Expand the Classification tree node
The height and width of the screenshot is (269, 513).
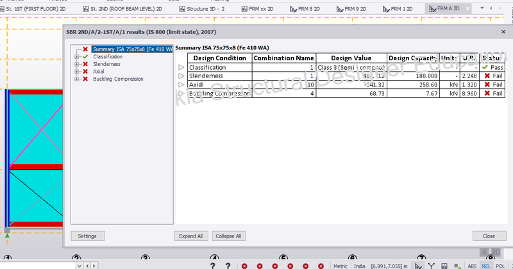coord(76,56)
